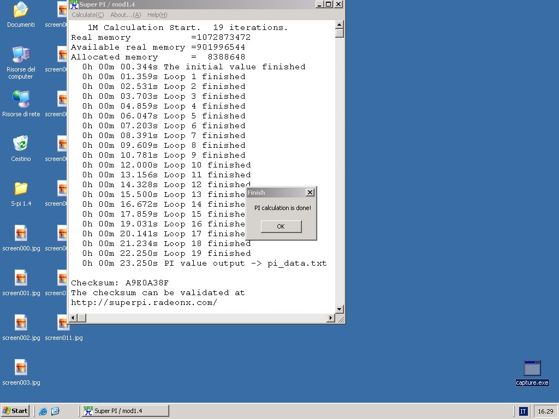
Task: Maximize the Super PI window
Action: pyautogui.click(x=328, y=4)
